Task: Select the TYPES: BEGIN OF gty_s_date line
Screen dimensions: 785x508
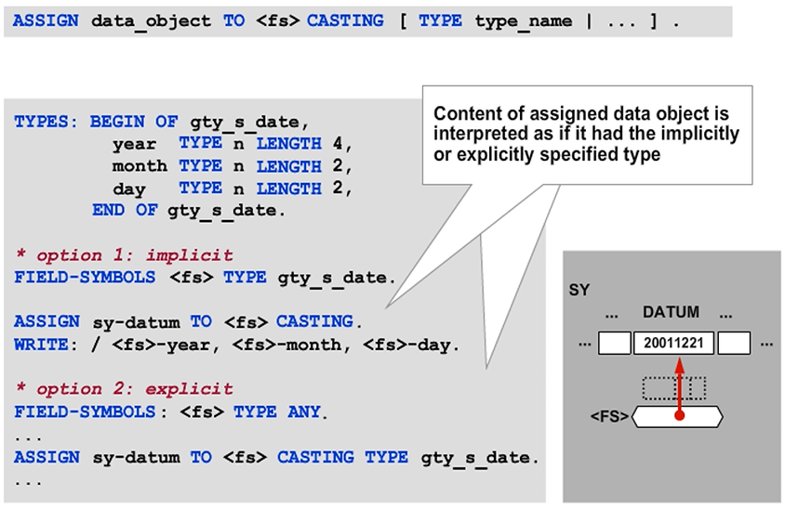Action: 161,122
